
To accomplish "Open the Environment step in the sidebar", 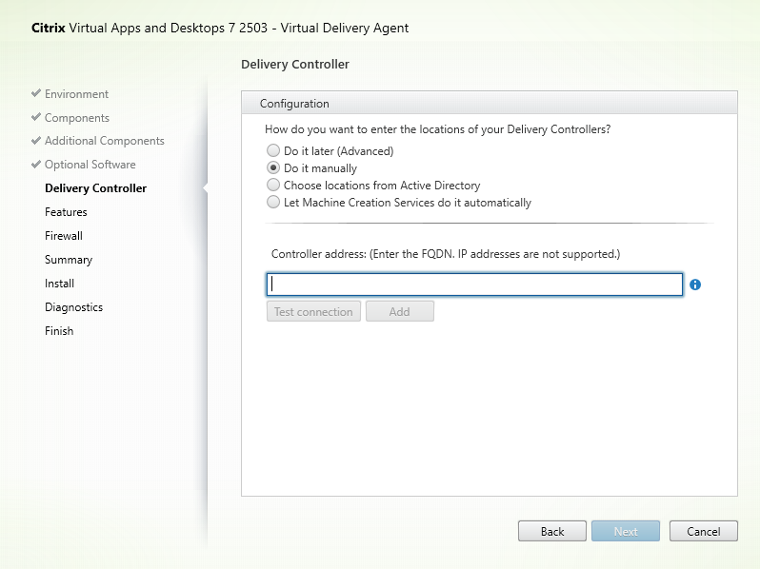I will tap(76, 94).
